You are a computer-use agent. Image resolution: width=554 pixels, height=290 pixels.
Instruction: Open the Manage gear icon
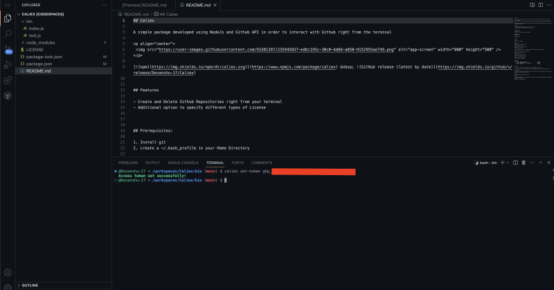click(x=8, y=287)
